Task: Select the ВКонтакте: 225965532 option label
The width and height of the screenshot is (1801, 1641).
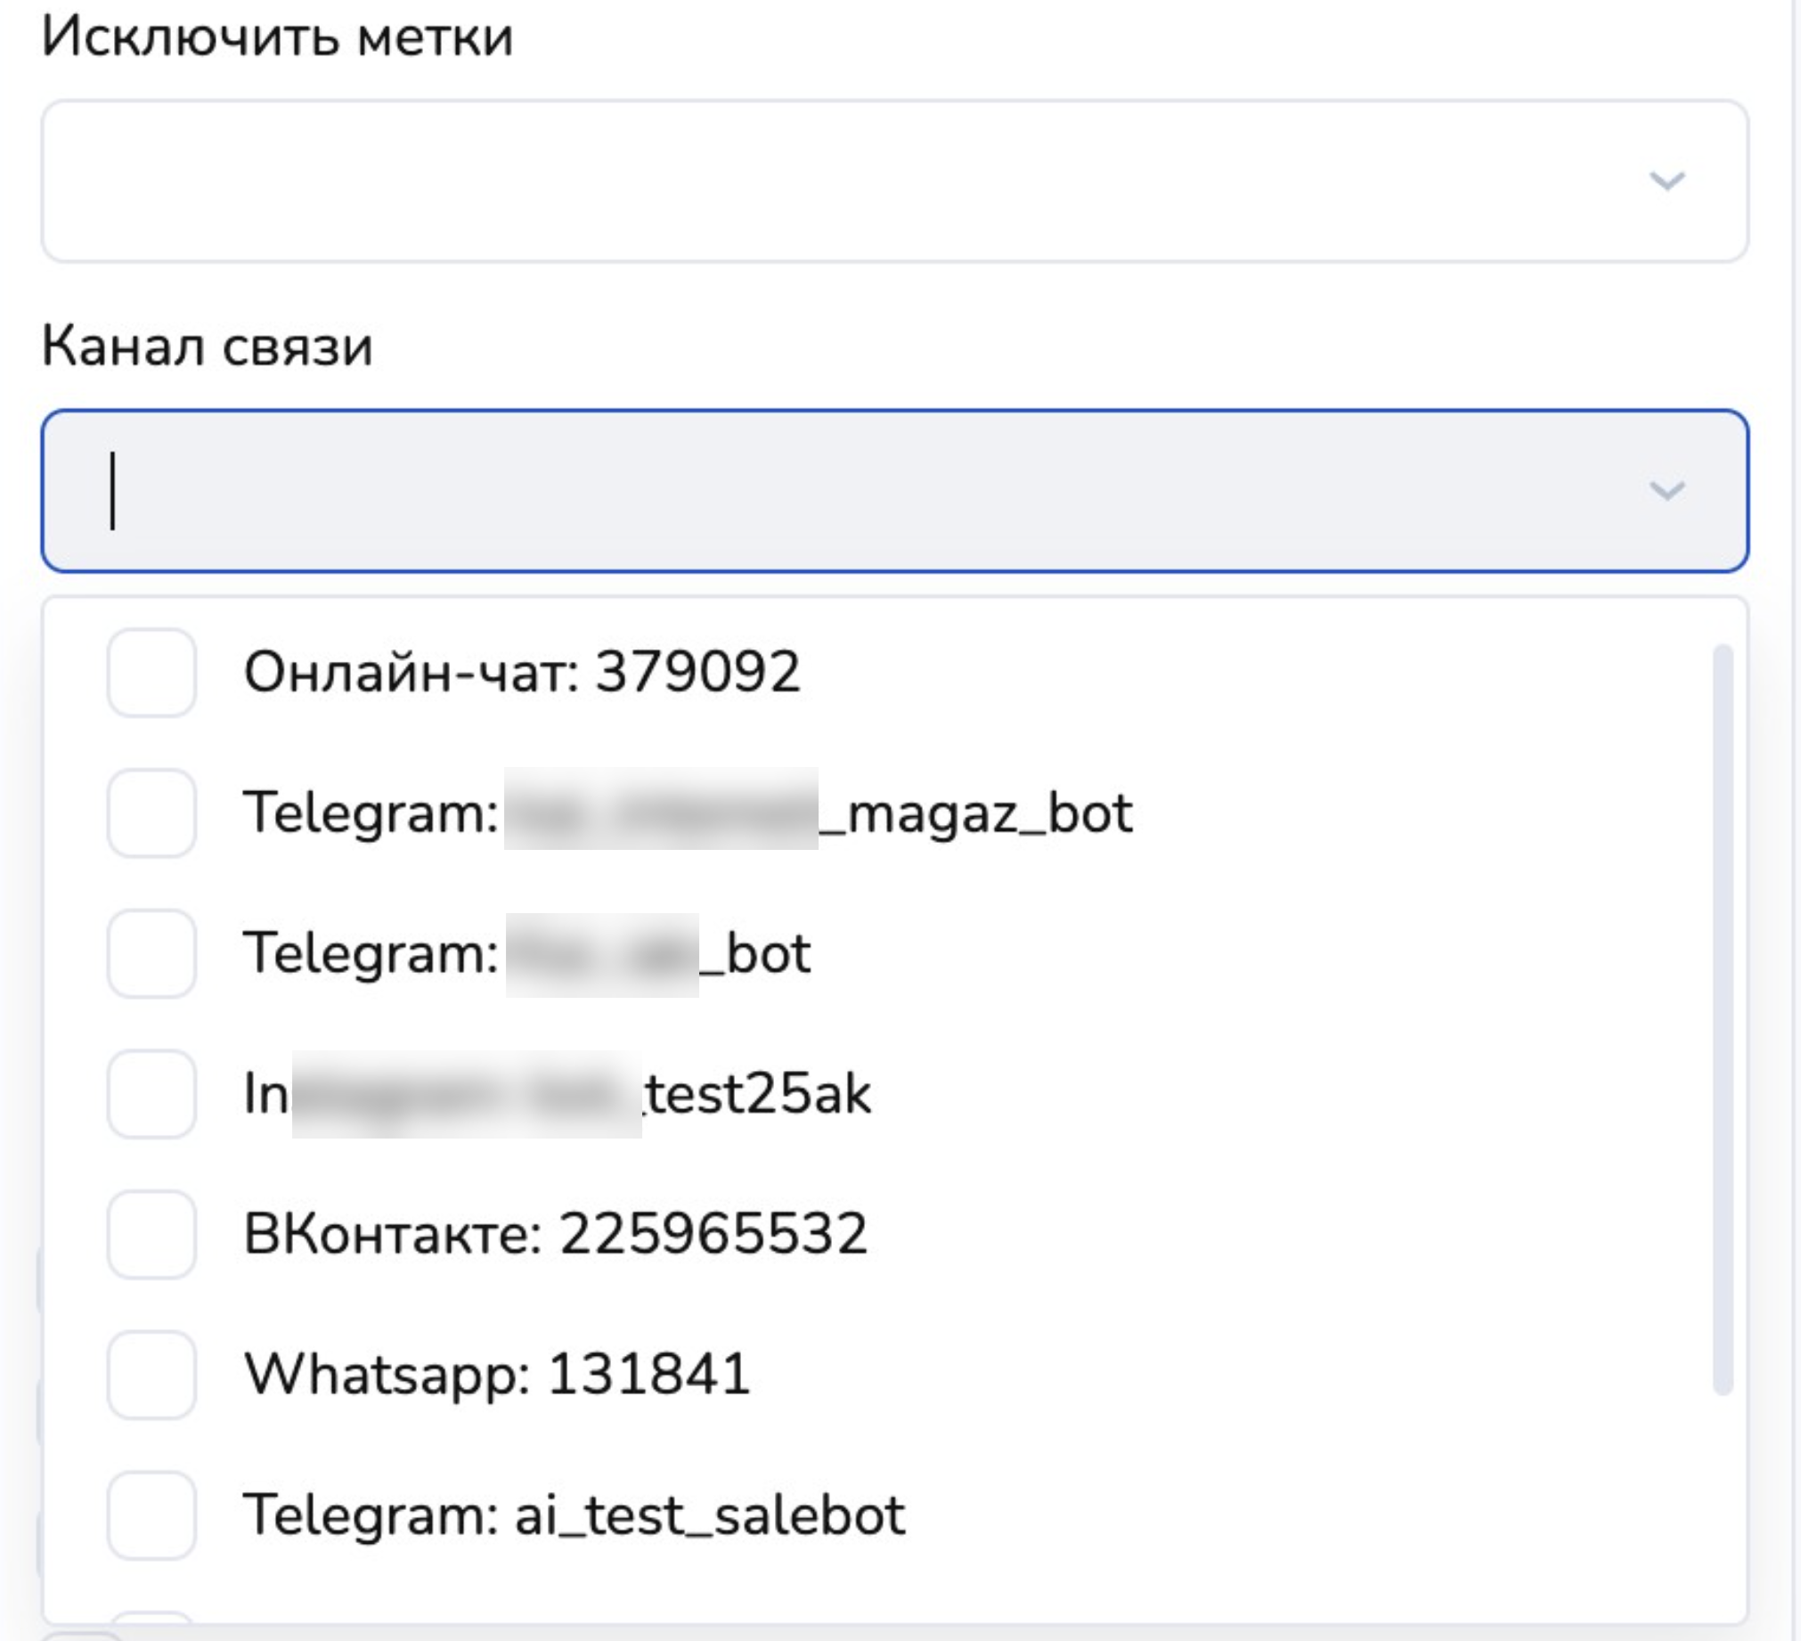Action: click(555, 1234)
